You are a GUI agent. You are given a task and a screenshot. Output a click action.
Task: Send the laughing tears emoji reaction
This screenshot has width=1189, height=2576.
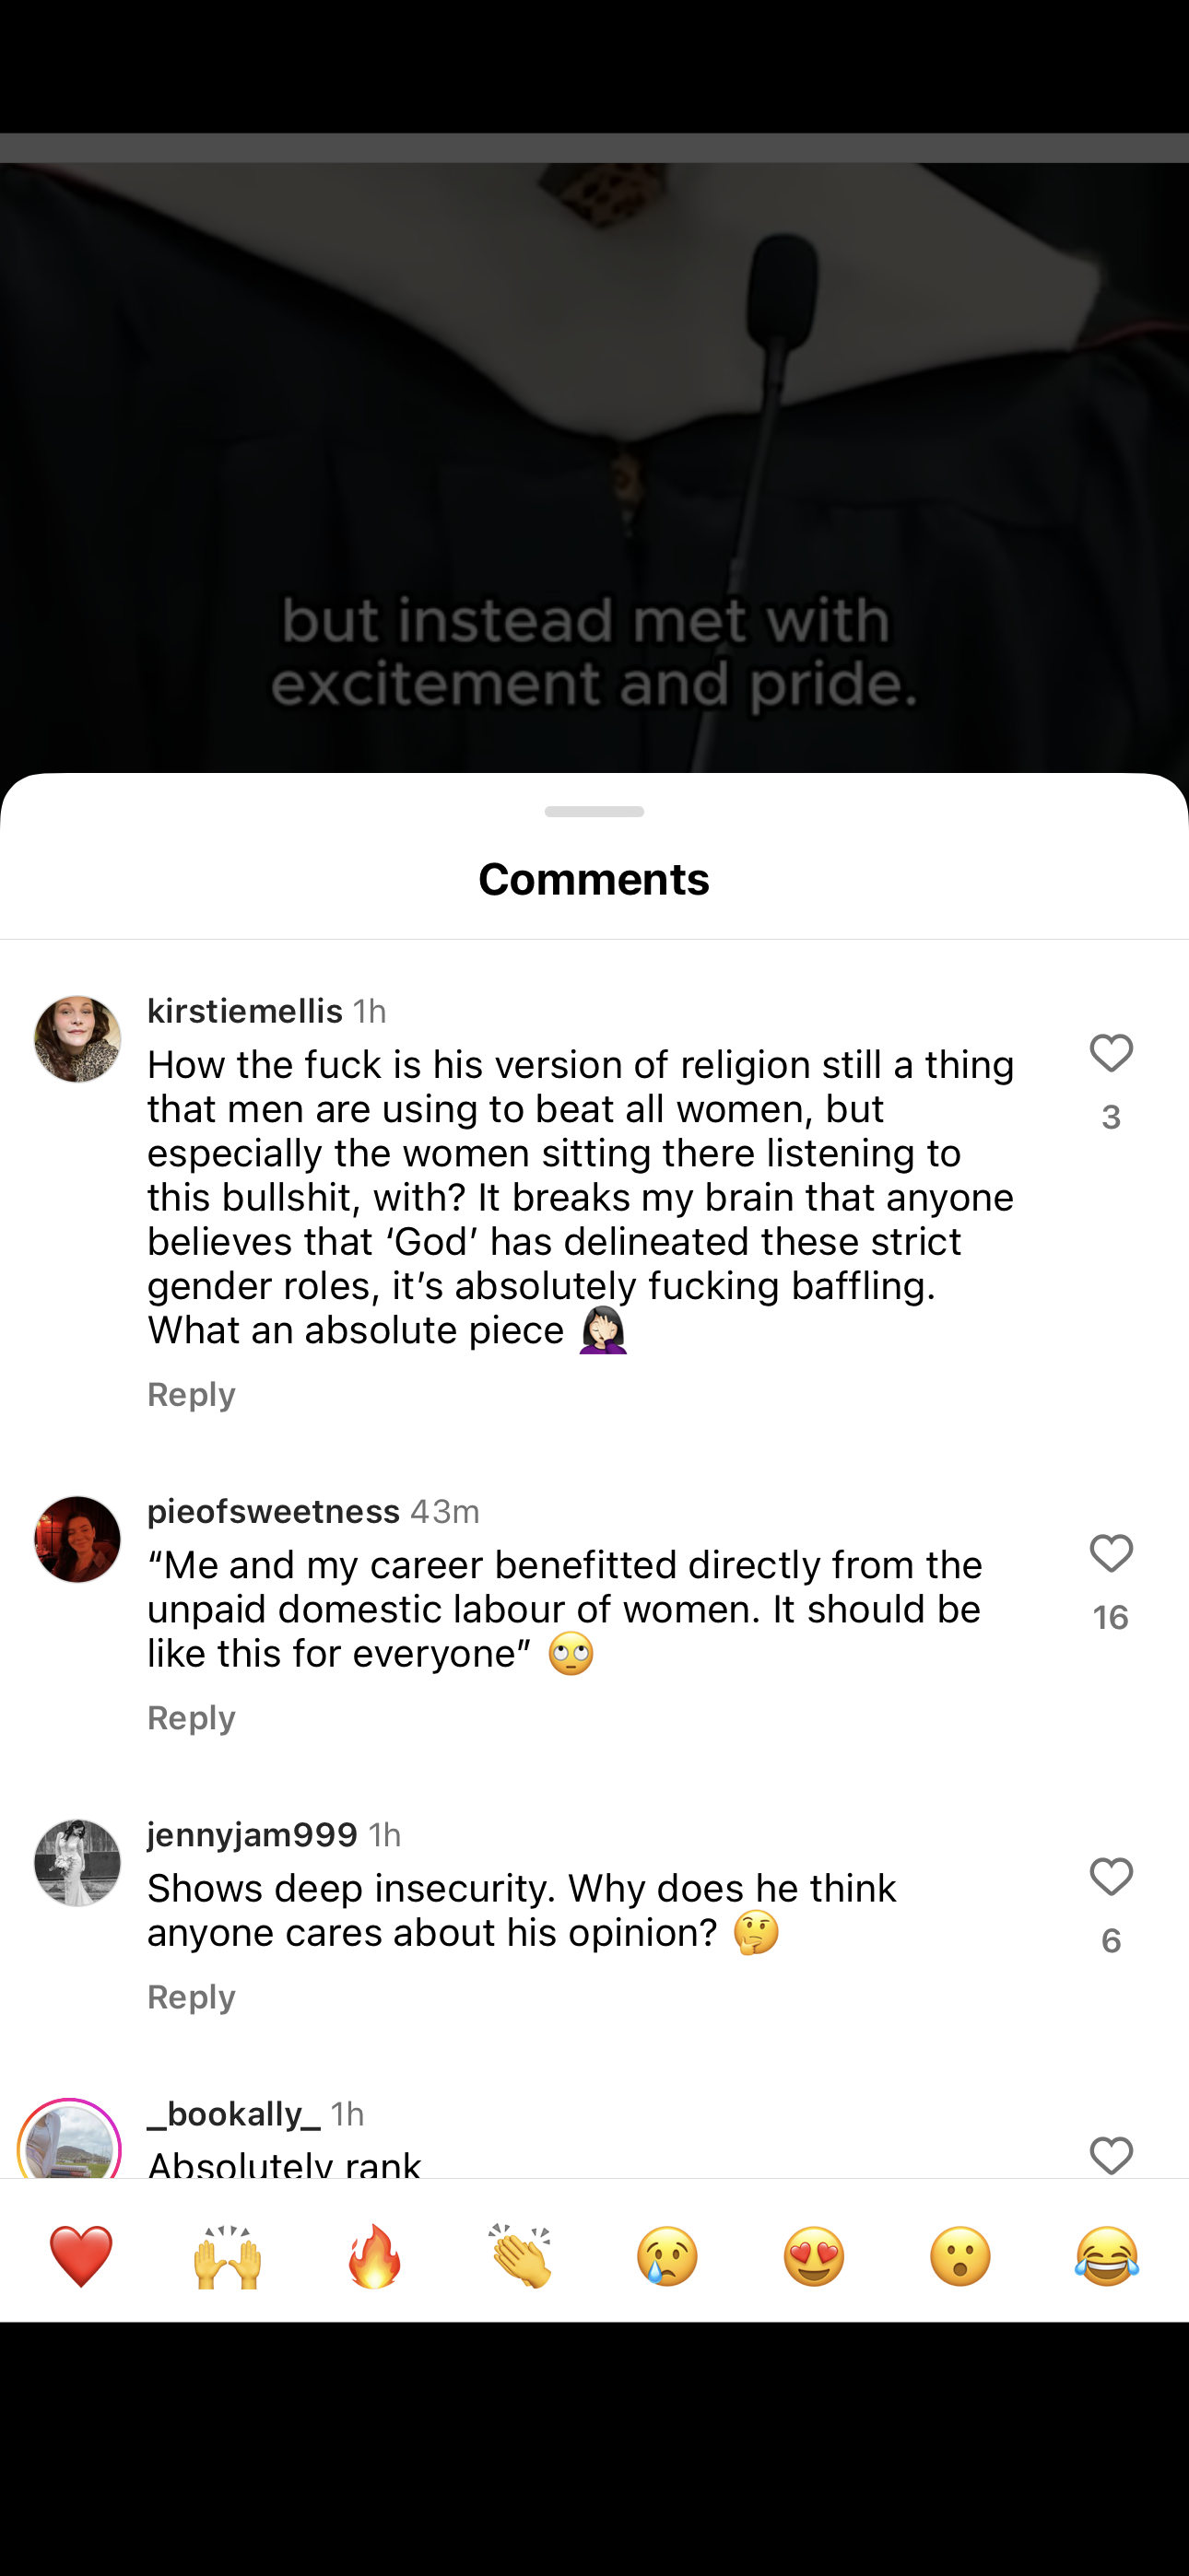pyautogui.click(x=1107, y=2257)
